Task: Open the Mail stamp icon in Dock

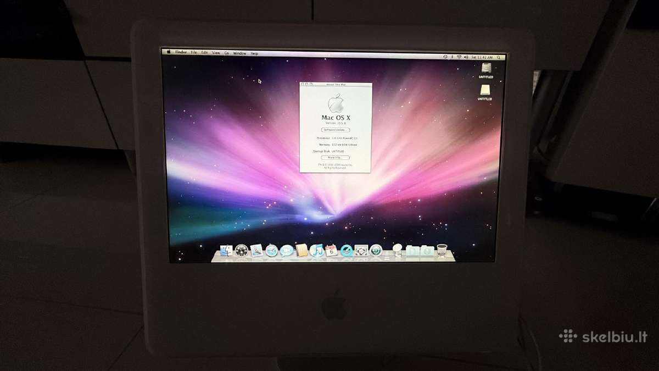Action: click(256, 250)
